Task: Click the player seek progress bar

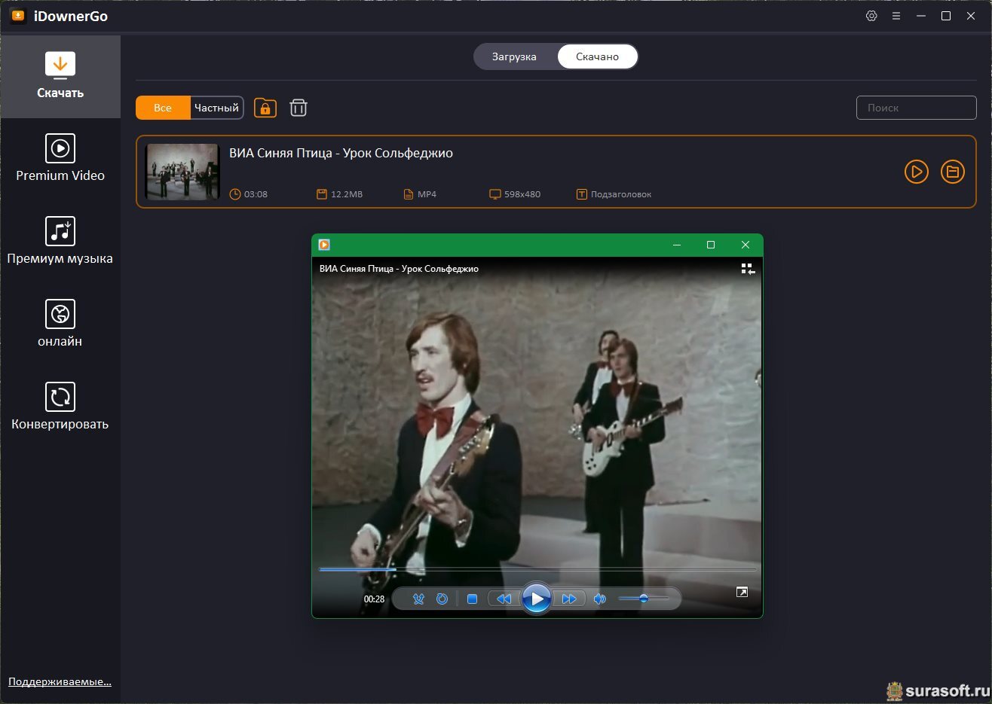Action: click(x=537, y=570)
